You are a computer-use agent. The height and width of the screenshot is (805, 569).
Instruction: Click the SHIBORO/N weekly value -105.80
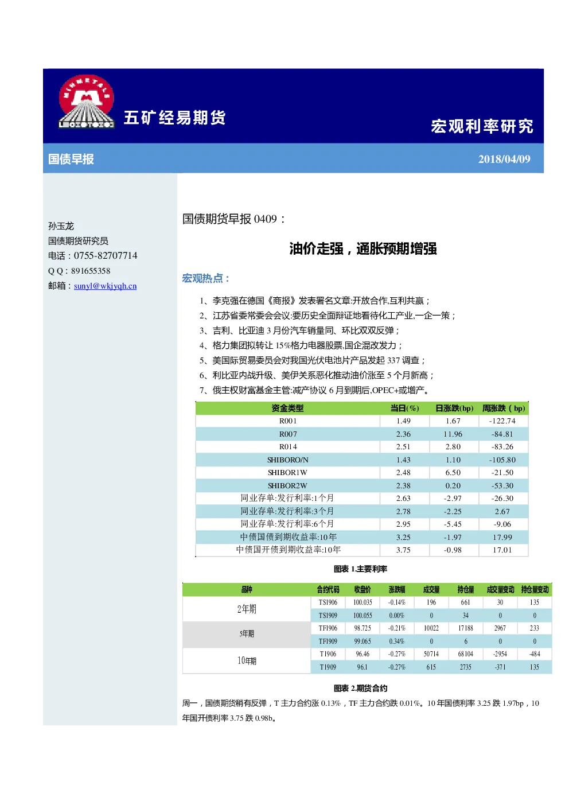pos(502,460)
